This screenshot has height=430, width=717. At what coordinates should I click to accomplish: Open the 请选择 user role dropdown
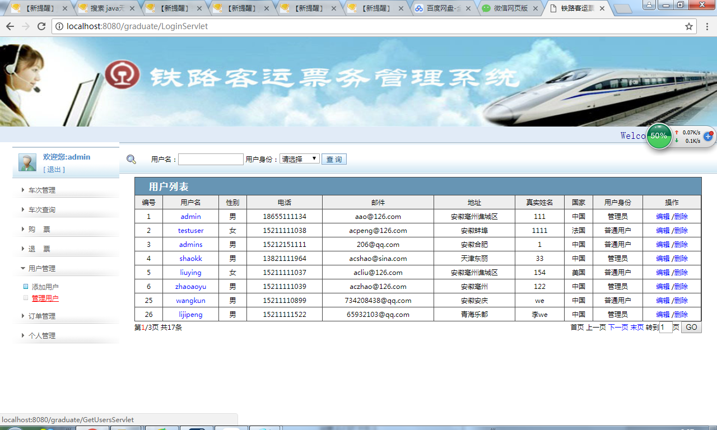[299, 158]
